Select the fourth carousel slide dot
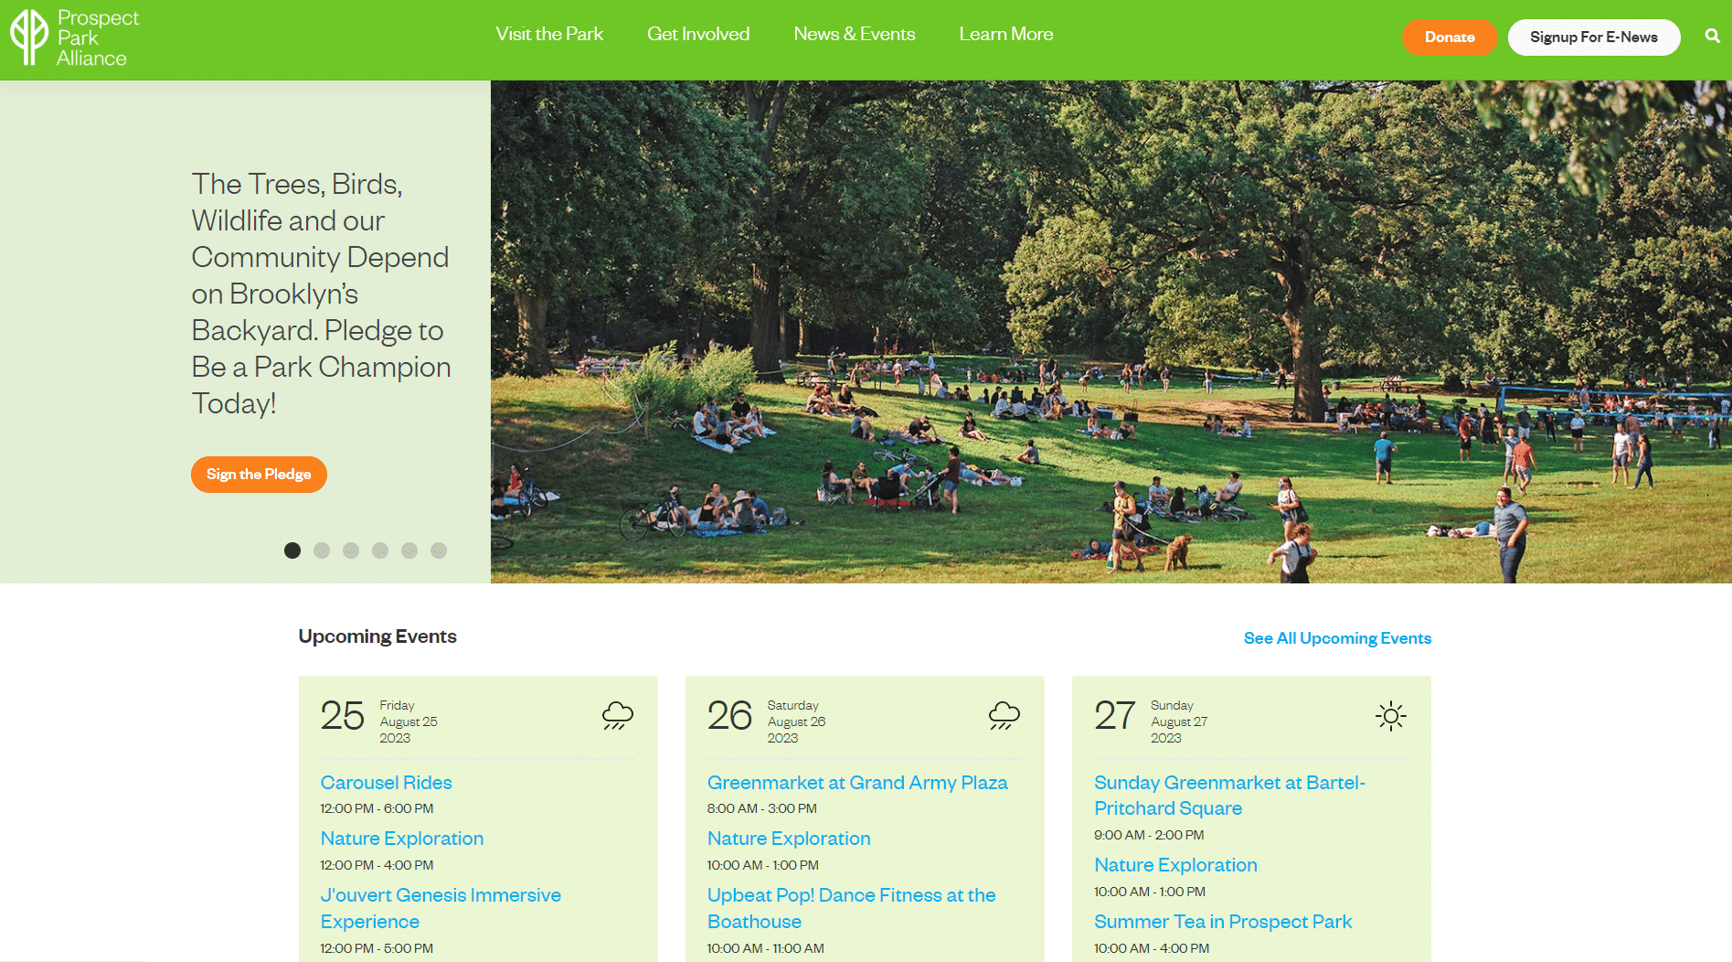 pyautogui.click(x=380, y=550)
